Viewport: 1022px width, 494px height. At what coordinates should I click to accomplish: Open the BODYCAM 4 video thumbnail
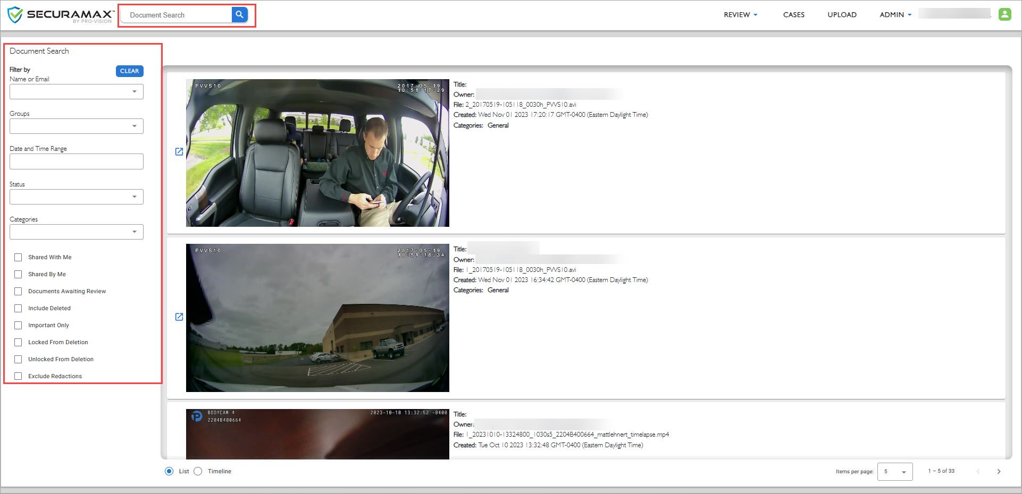pos(317,434)
